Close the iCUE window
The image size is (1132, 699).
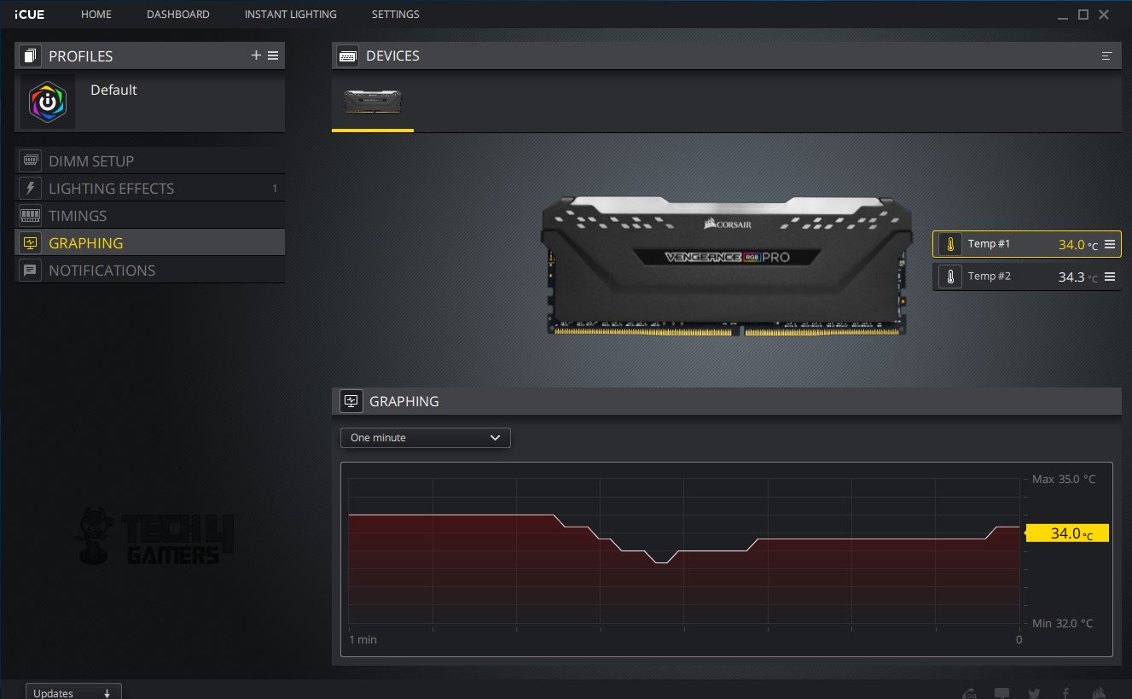click(x=1105, y=15)
